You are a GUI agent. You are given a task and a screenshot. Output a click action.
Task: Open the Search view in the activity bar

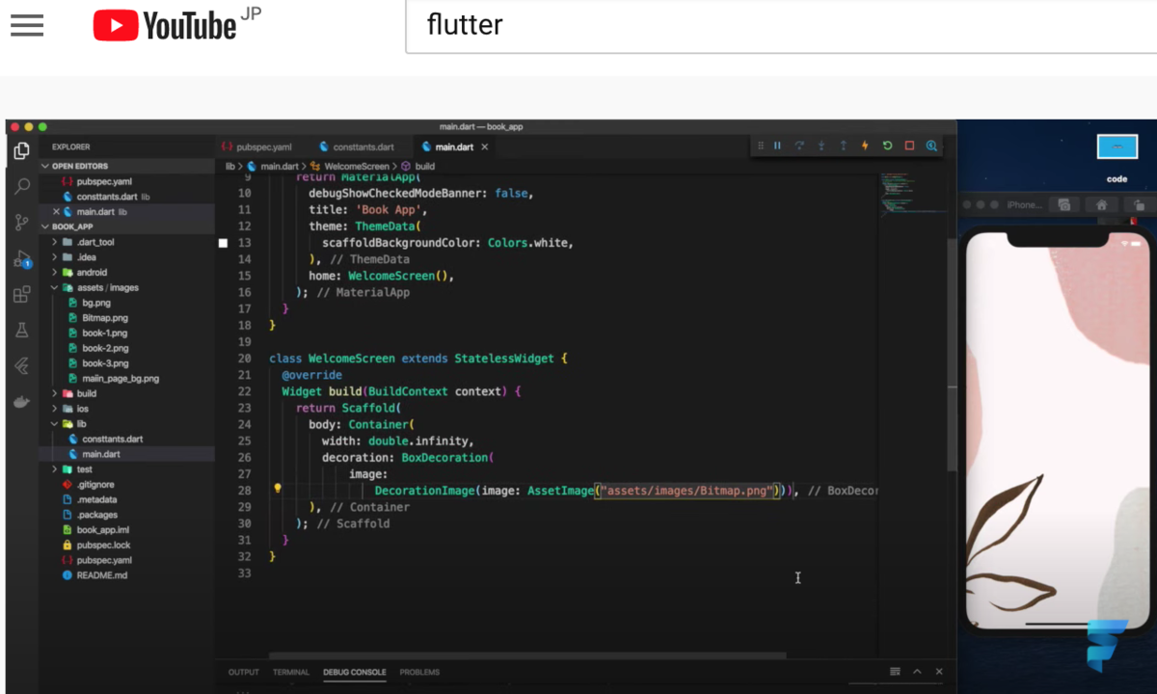[x=21, y=186]
